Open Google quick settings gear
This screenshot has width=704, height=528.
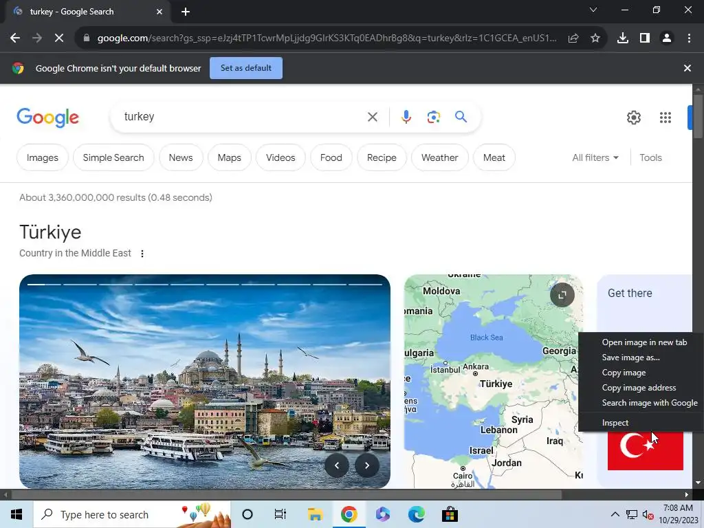point(633,118)
